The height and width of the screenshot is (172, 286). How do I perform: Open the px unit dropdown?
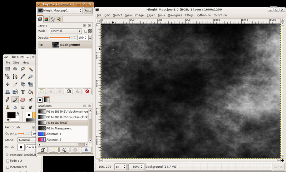120,167
